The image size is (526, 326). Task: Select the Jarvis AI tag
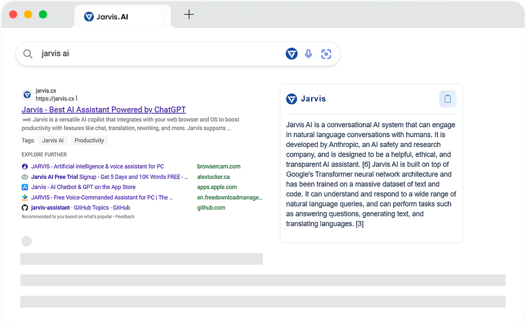tap(53, 141)
